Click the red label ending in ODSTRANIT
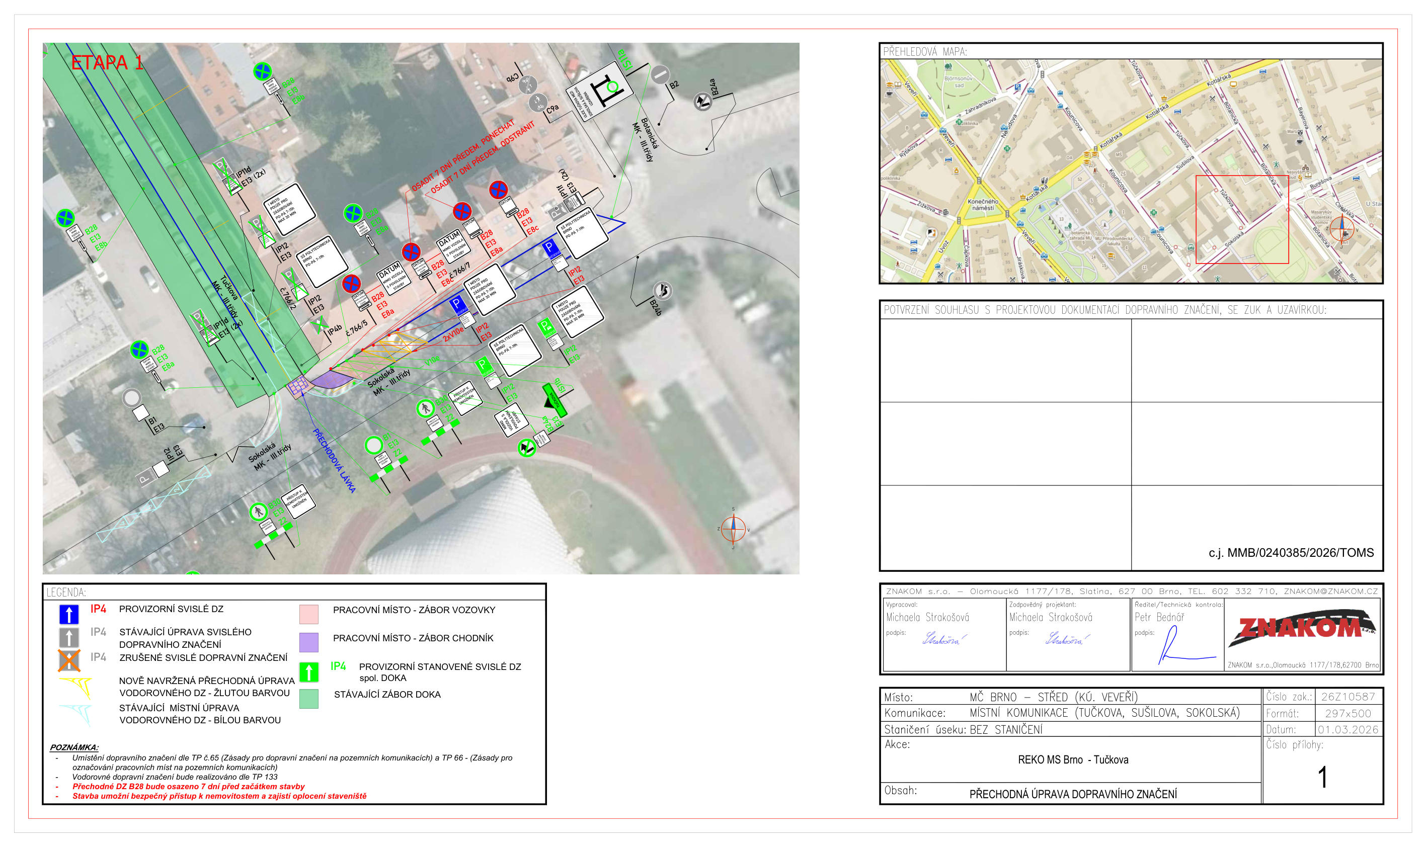The height and width of the screenshot is (847, 1426). [483, 157]
